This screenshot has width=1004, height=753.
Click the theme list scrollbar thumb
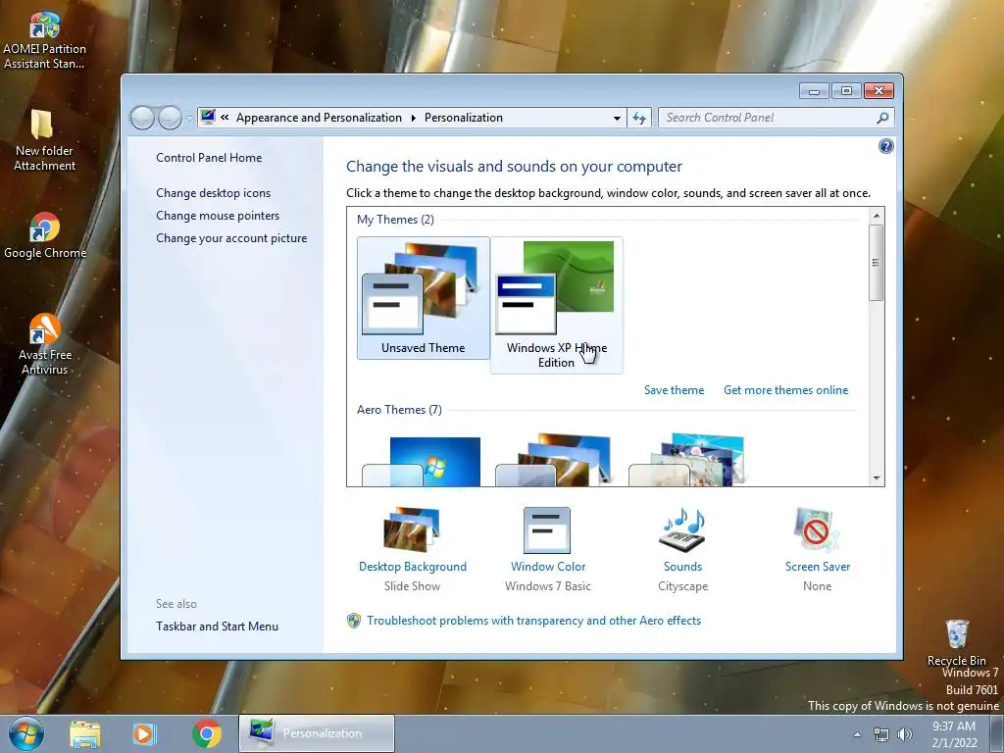[x=877, y=263]
